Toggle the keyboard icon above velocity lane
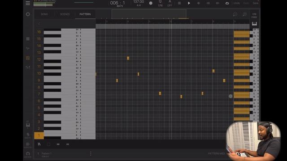This screenshot has height=161, width=287. click(254, 24)
